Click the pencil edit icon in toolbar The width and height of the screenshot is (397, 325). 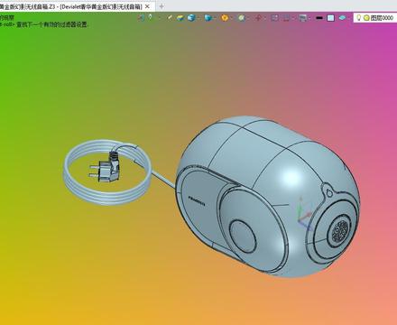(170, 18)
